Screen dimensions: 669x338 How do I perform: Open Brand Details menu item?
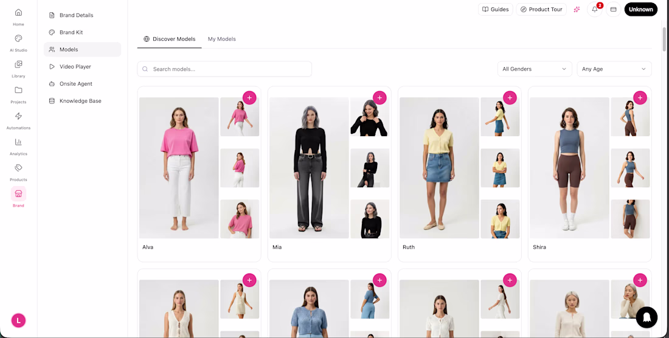pyautogui.click(x=82, y=15)
